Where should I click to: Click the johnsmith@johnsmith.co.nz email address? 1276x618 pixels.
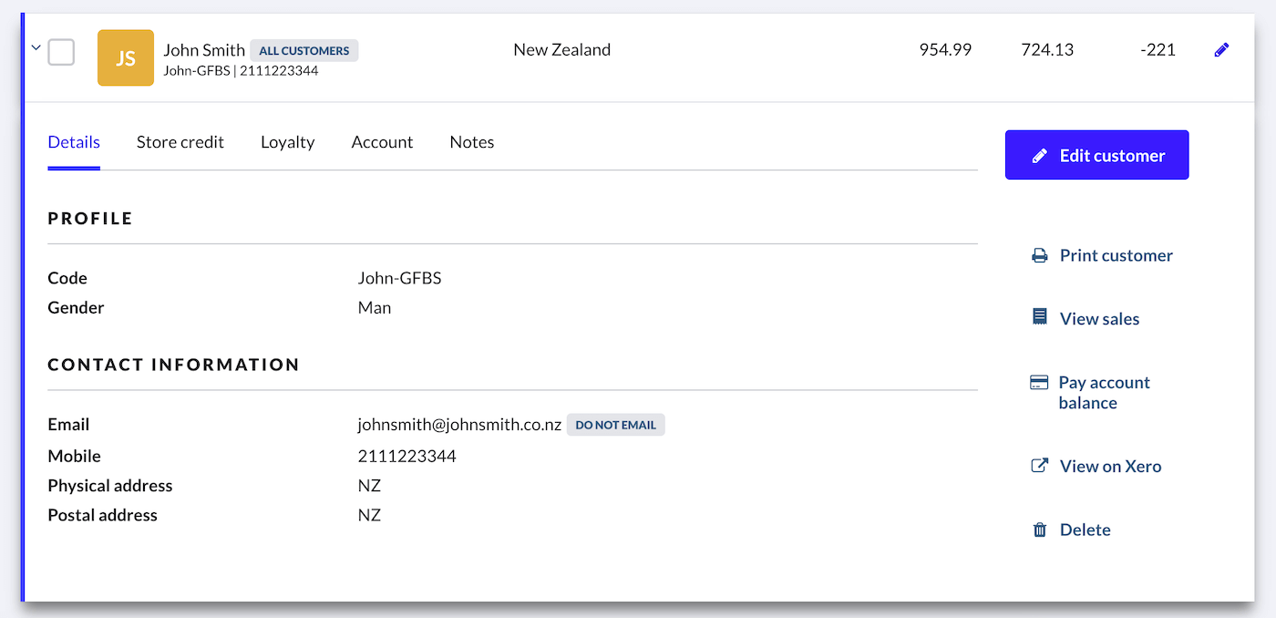pos(459,425)
